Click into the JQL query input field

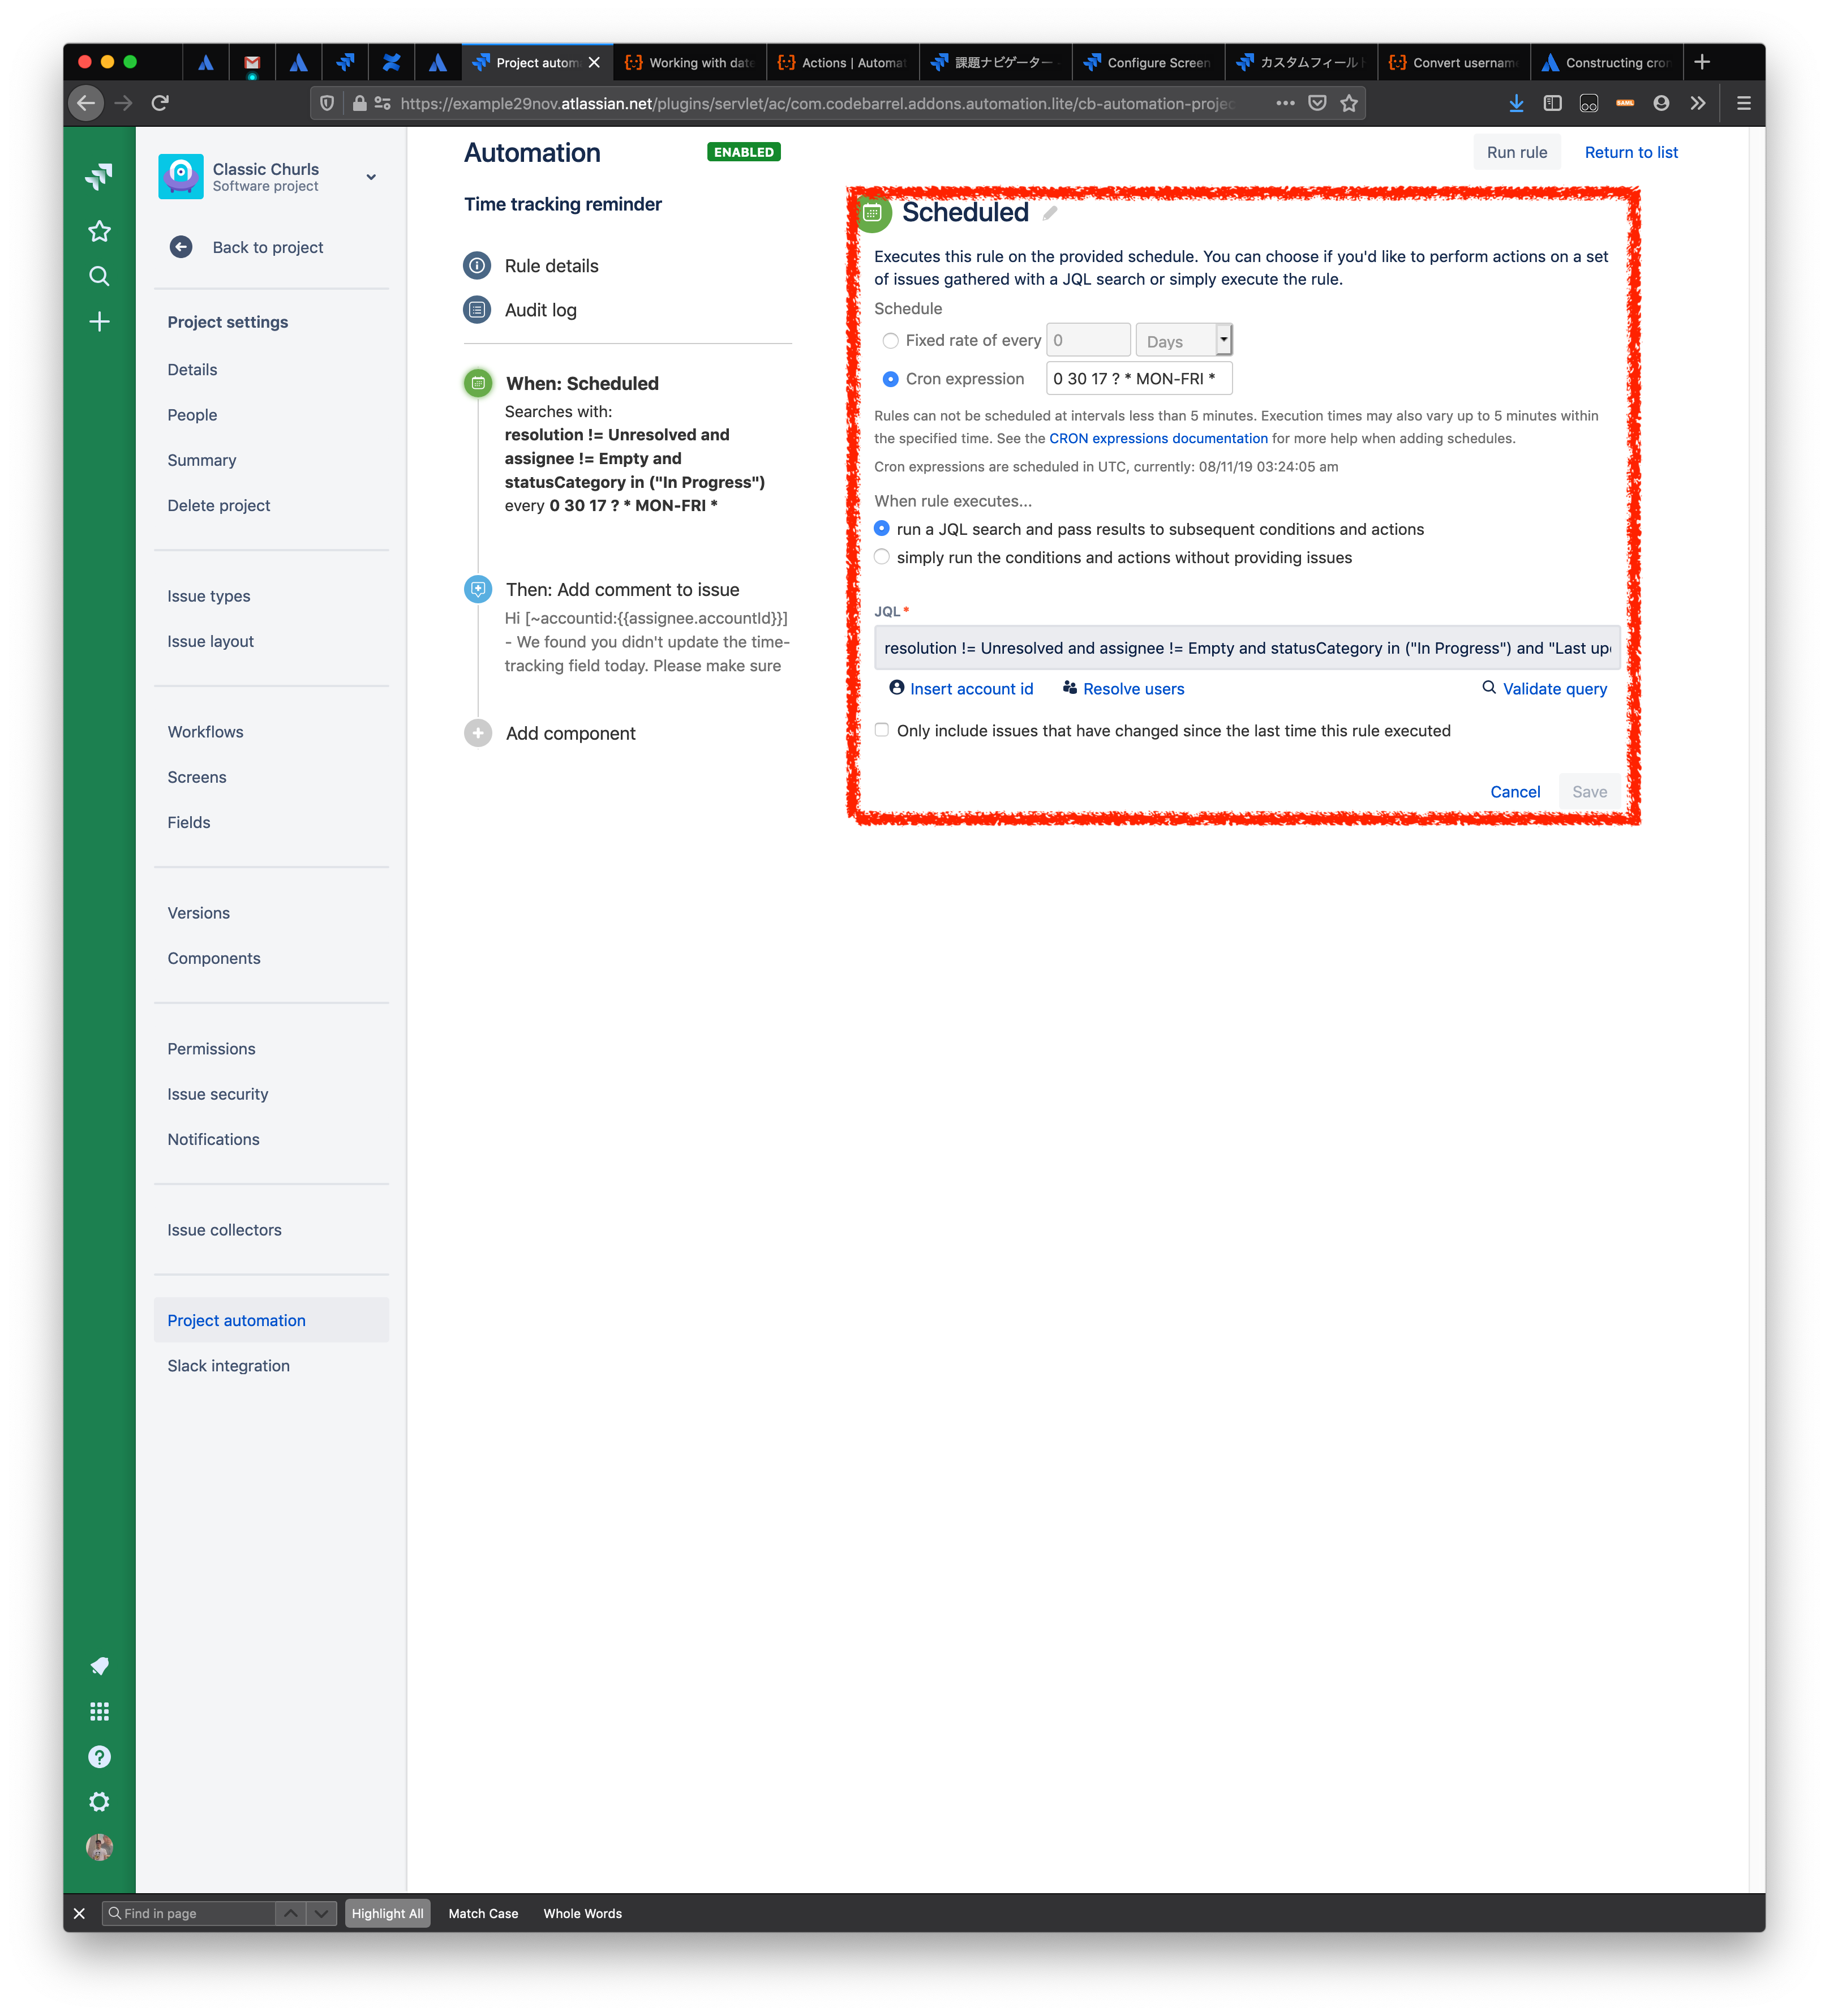pos(1246,648)
